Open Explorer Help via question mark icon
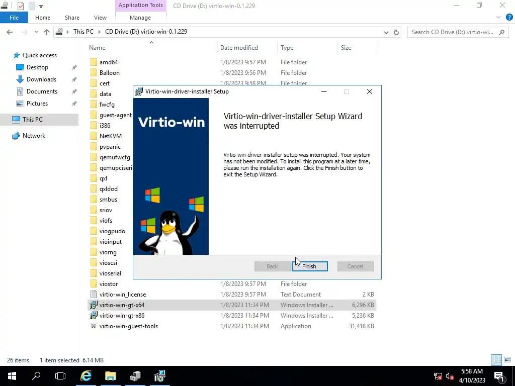The height and width of the screenshot is (386, 515). [509, 18]
